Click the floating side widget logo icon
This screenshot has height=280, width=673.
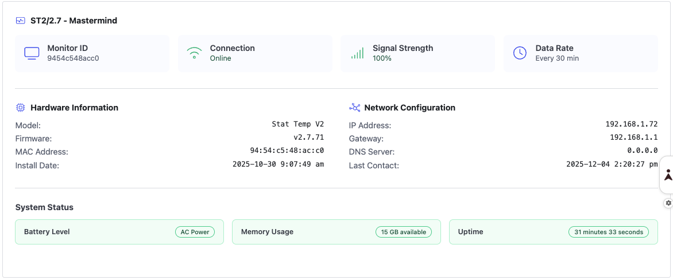click(x=668, y=175)
